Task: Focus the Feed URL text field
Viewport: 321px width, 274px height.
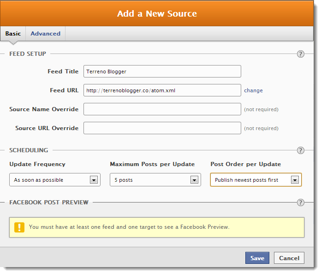Action: pos(162,90)
